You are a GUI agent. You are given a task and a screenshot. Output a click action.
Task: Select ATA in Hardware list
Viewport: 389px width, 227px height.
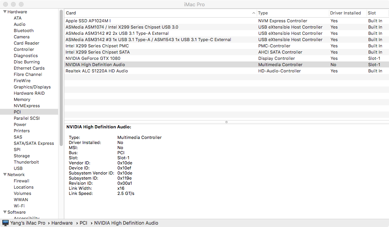18,18
